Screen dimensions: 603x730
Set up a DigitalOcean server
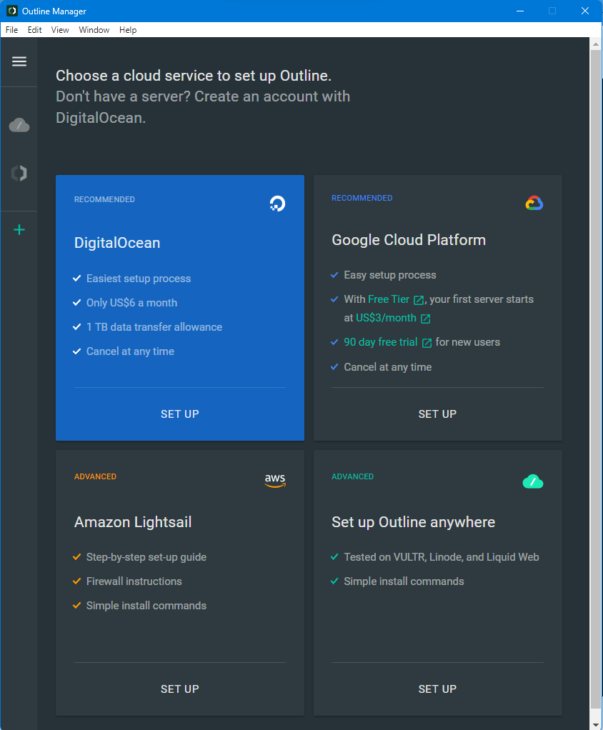[x=179, y=414]
